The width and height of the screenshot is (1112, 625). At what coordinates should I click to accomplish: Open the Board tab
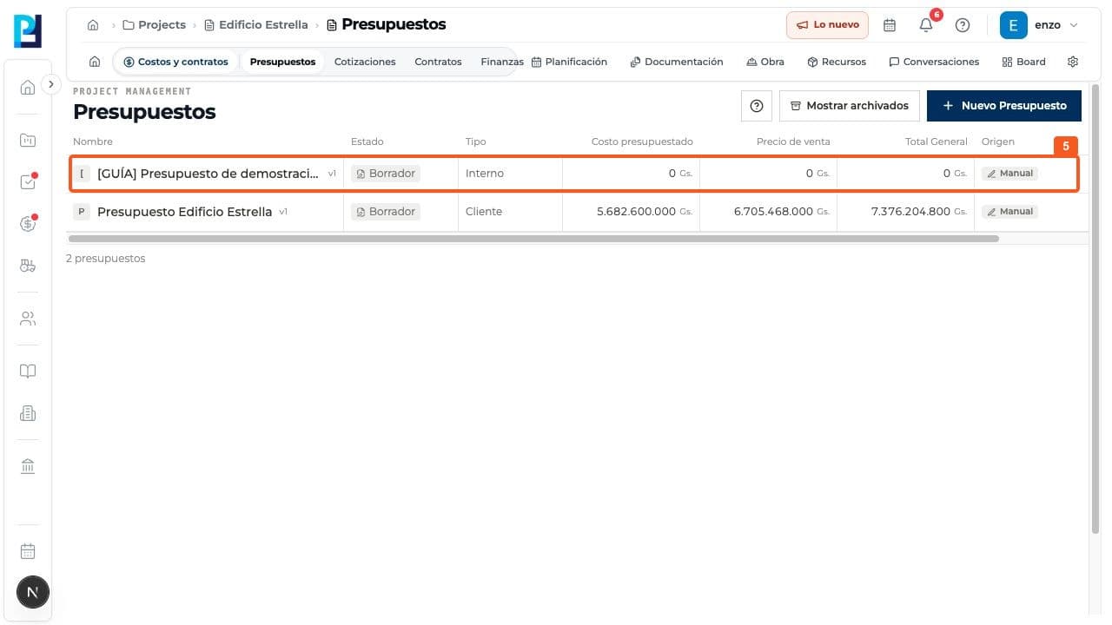[x=1023, y=62]
